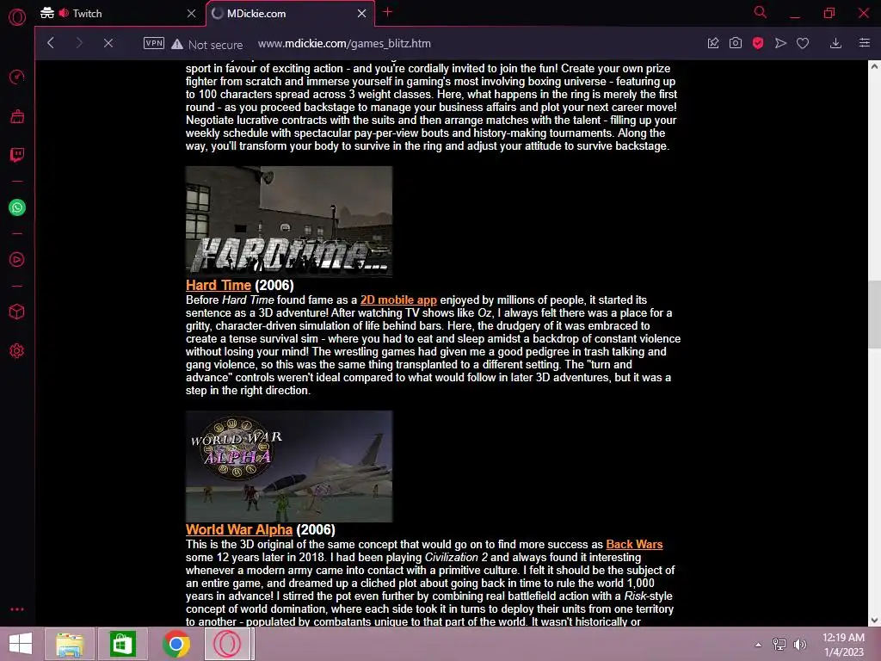Click the vertical scrollbar thumb
This screenshot has width=881, height=661.
point(874,315)
